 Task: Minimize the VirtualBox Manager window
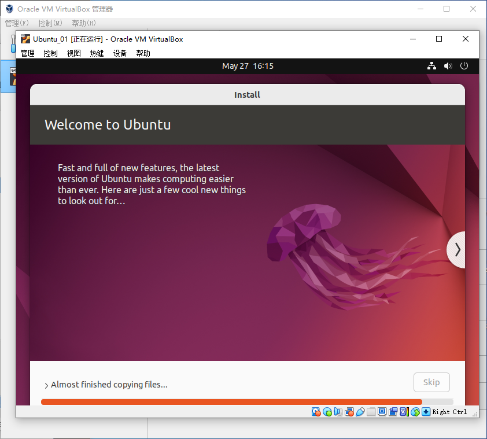point(420,9)
